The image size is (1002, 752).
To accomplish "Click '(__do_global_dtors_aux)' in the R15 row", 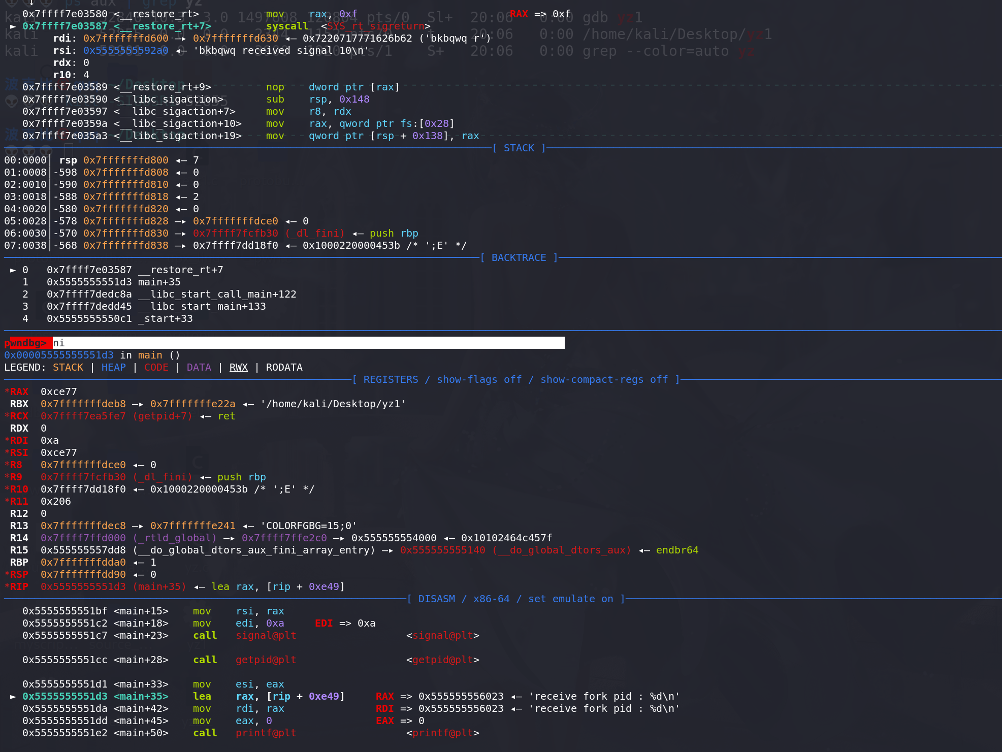I will tap(562, 550).
